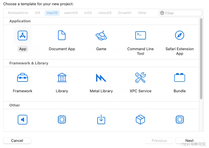Click the Safari Extension App label

point(180,51)
